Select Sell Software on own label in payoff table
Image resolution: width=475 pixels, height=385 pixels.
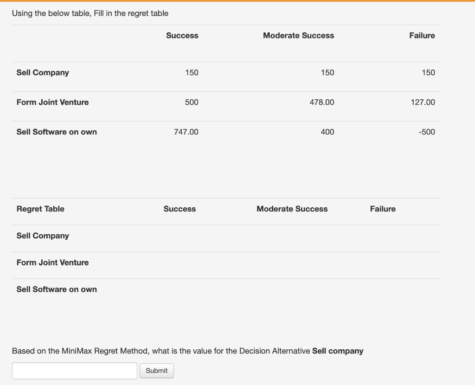pyautogui.click(x=57, y=132)
